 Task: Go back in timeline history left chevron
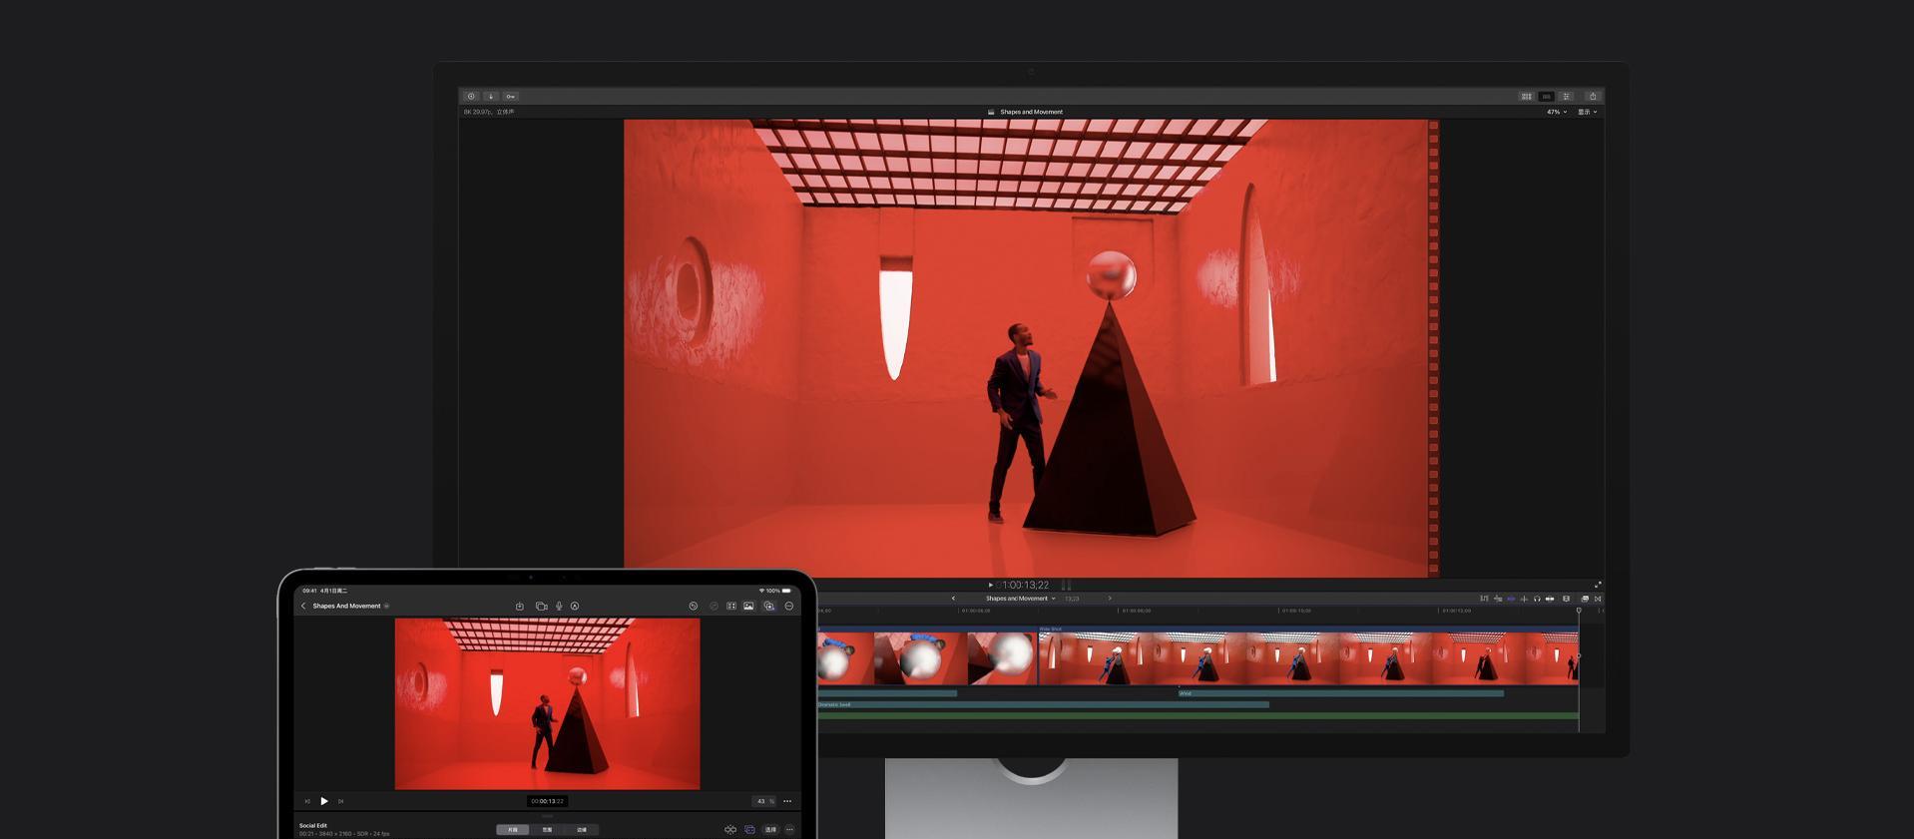point(953,599)
